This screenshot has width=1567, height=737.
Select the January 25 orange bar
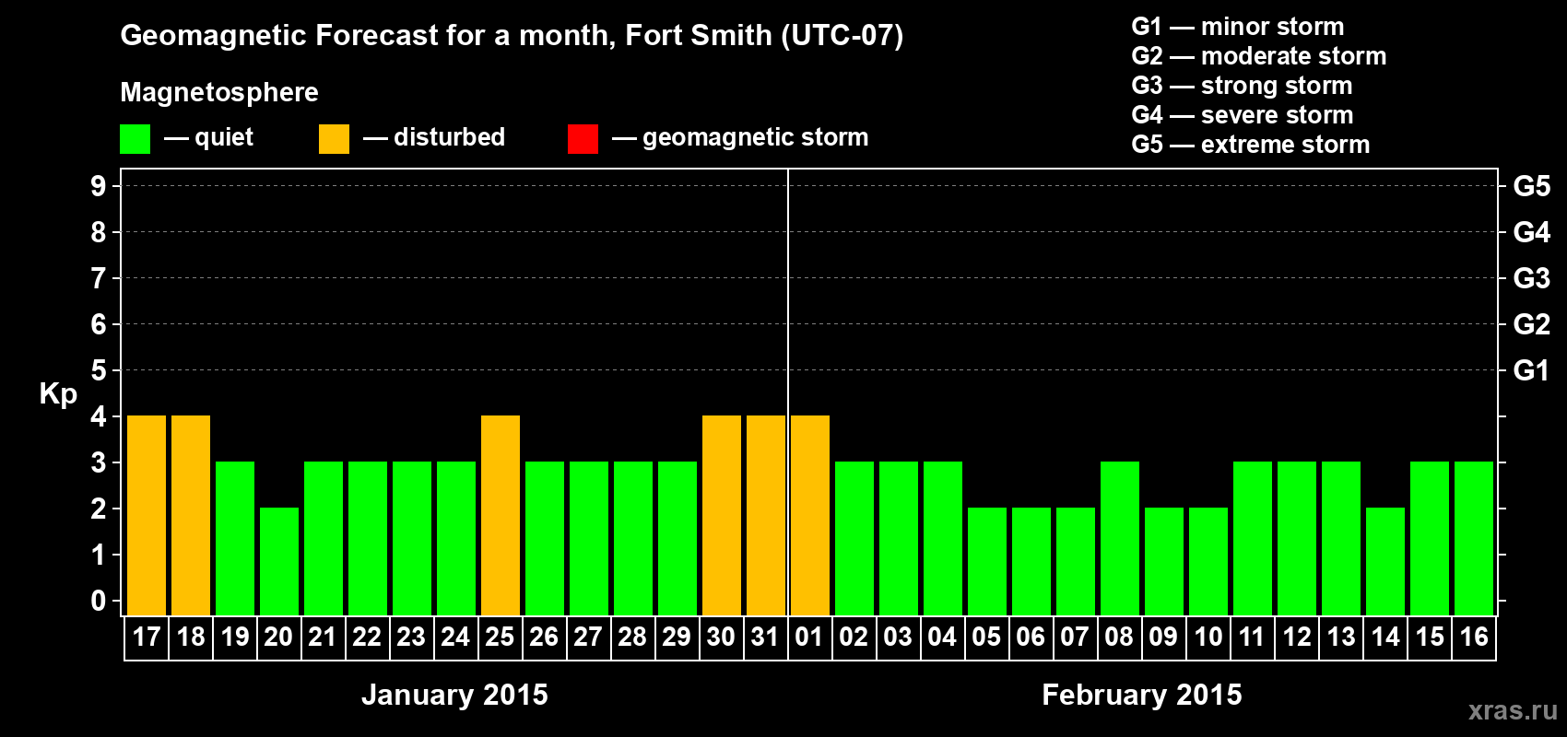501,515
